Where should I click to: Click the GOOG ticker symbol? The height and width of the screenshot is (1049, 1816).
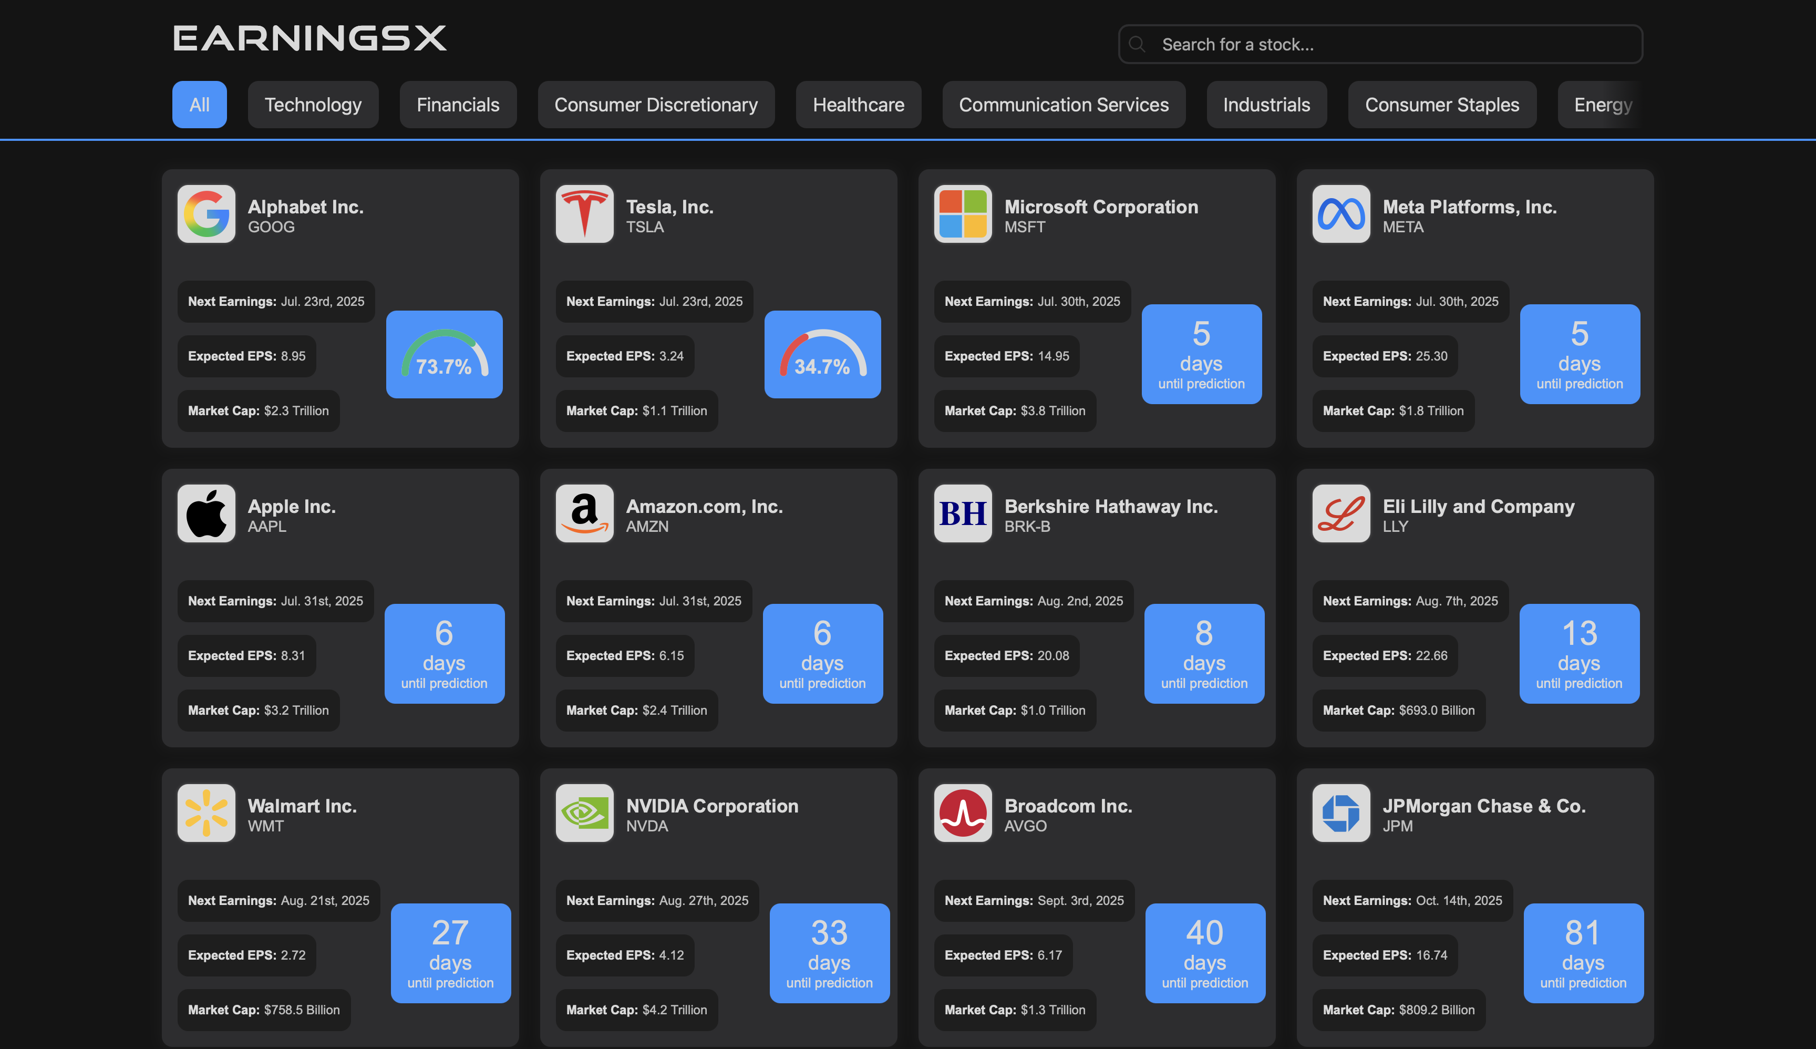tap(271, 227)
